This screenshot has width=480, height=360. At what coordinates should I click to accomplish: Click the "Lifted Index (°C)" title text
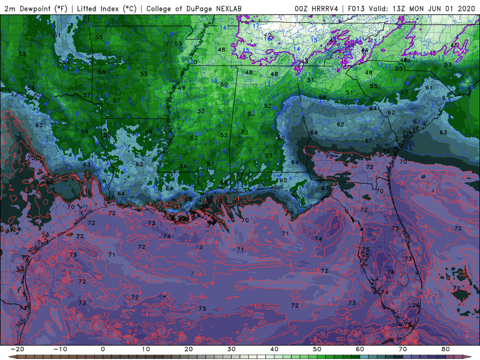point(107,8)
